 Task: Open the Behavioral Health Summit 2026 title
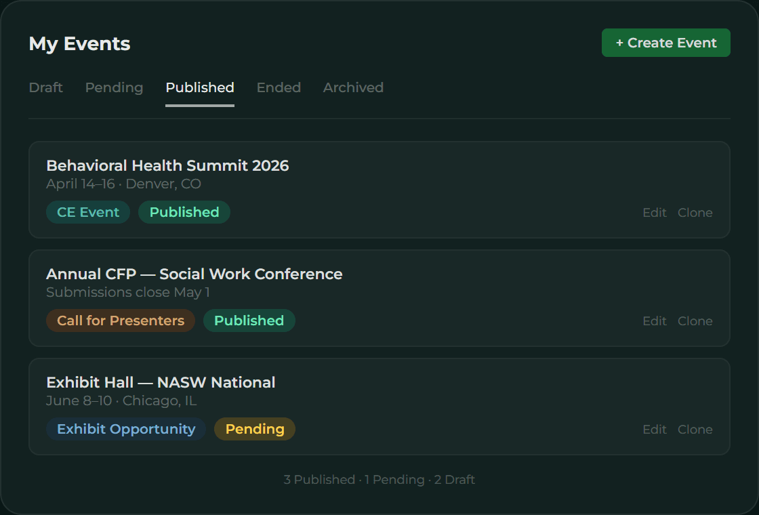[167, 165]
